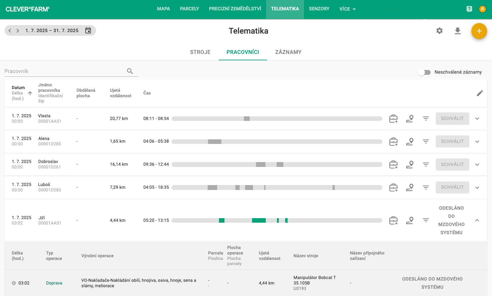Show map route for Luboš
Viewport: 492px width, 296px height.
(410, 188)
